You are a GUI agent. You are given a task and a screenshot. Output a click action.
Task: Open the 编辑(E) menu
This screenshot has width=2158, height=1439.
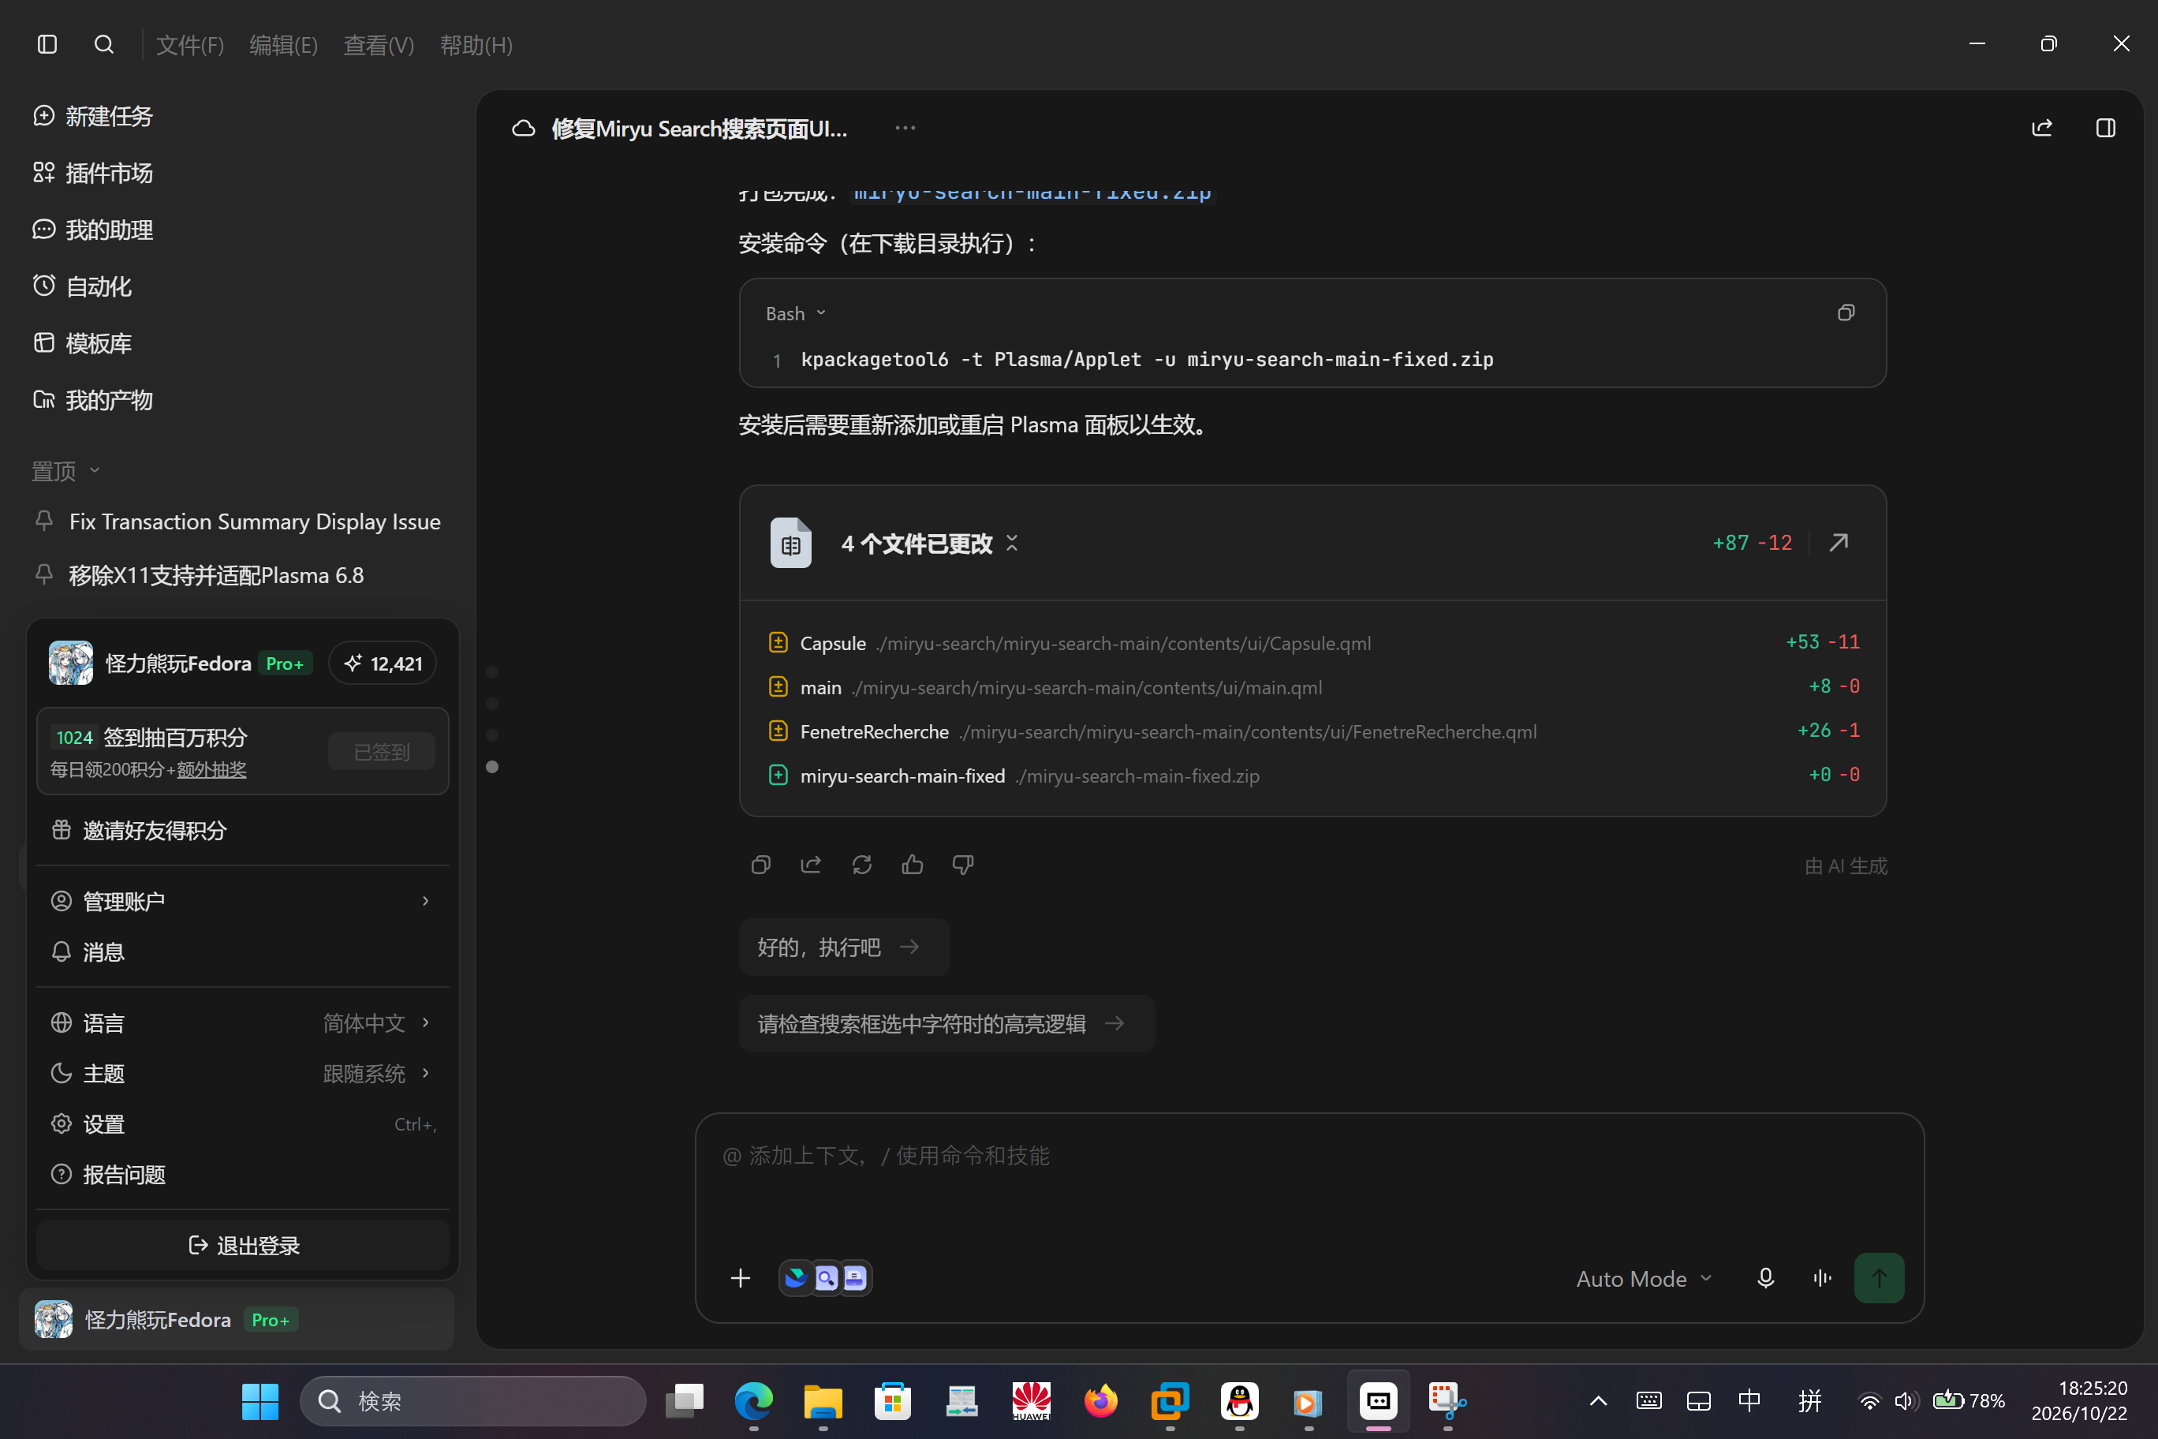point(283,44)
